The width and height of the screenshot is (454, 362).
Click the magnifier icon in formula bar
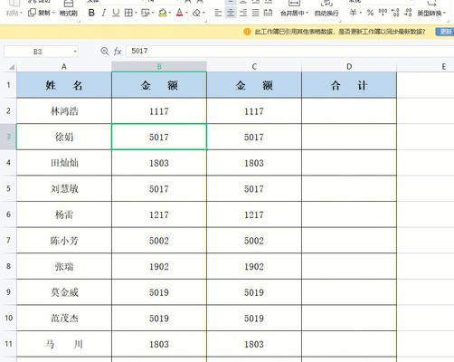105,52
